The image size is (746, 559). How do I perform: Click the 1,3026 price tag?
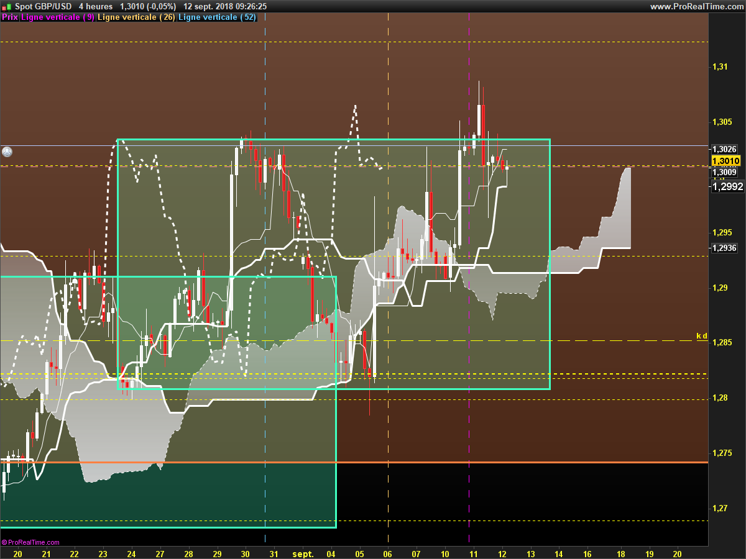click(725, 149)
